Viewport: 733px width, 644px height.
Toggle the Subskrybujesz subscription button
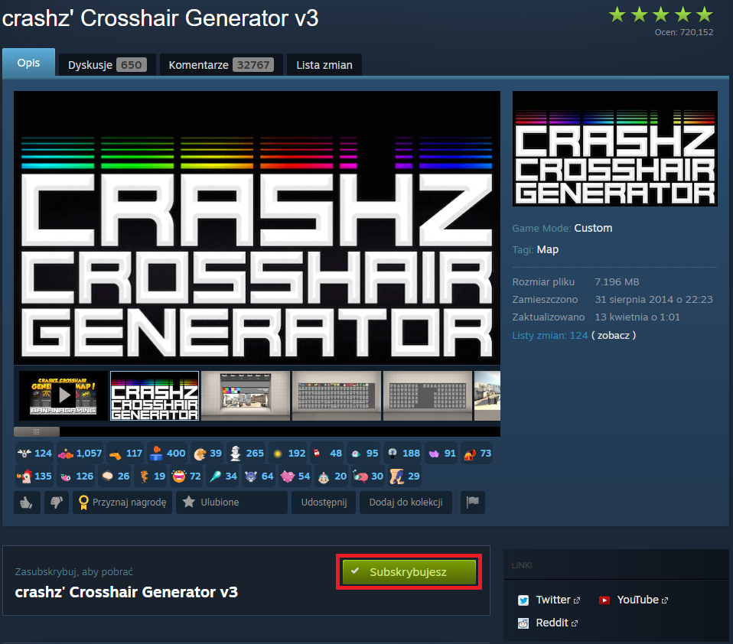(409, 572)
